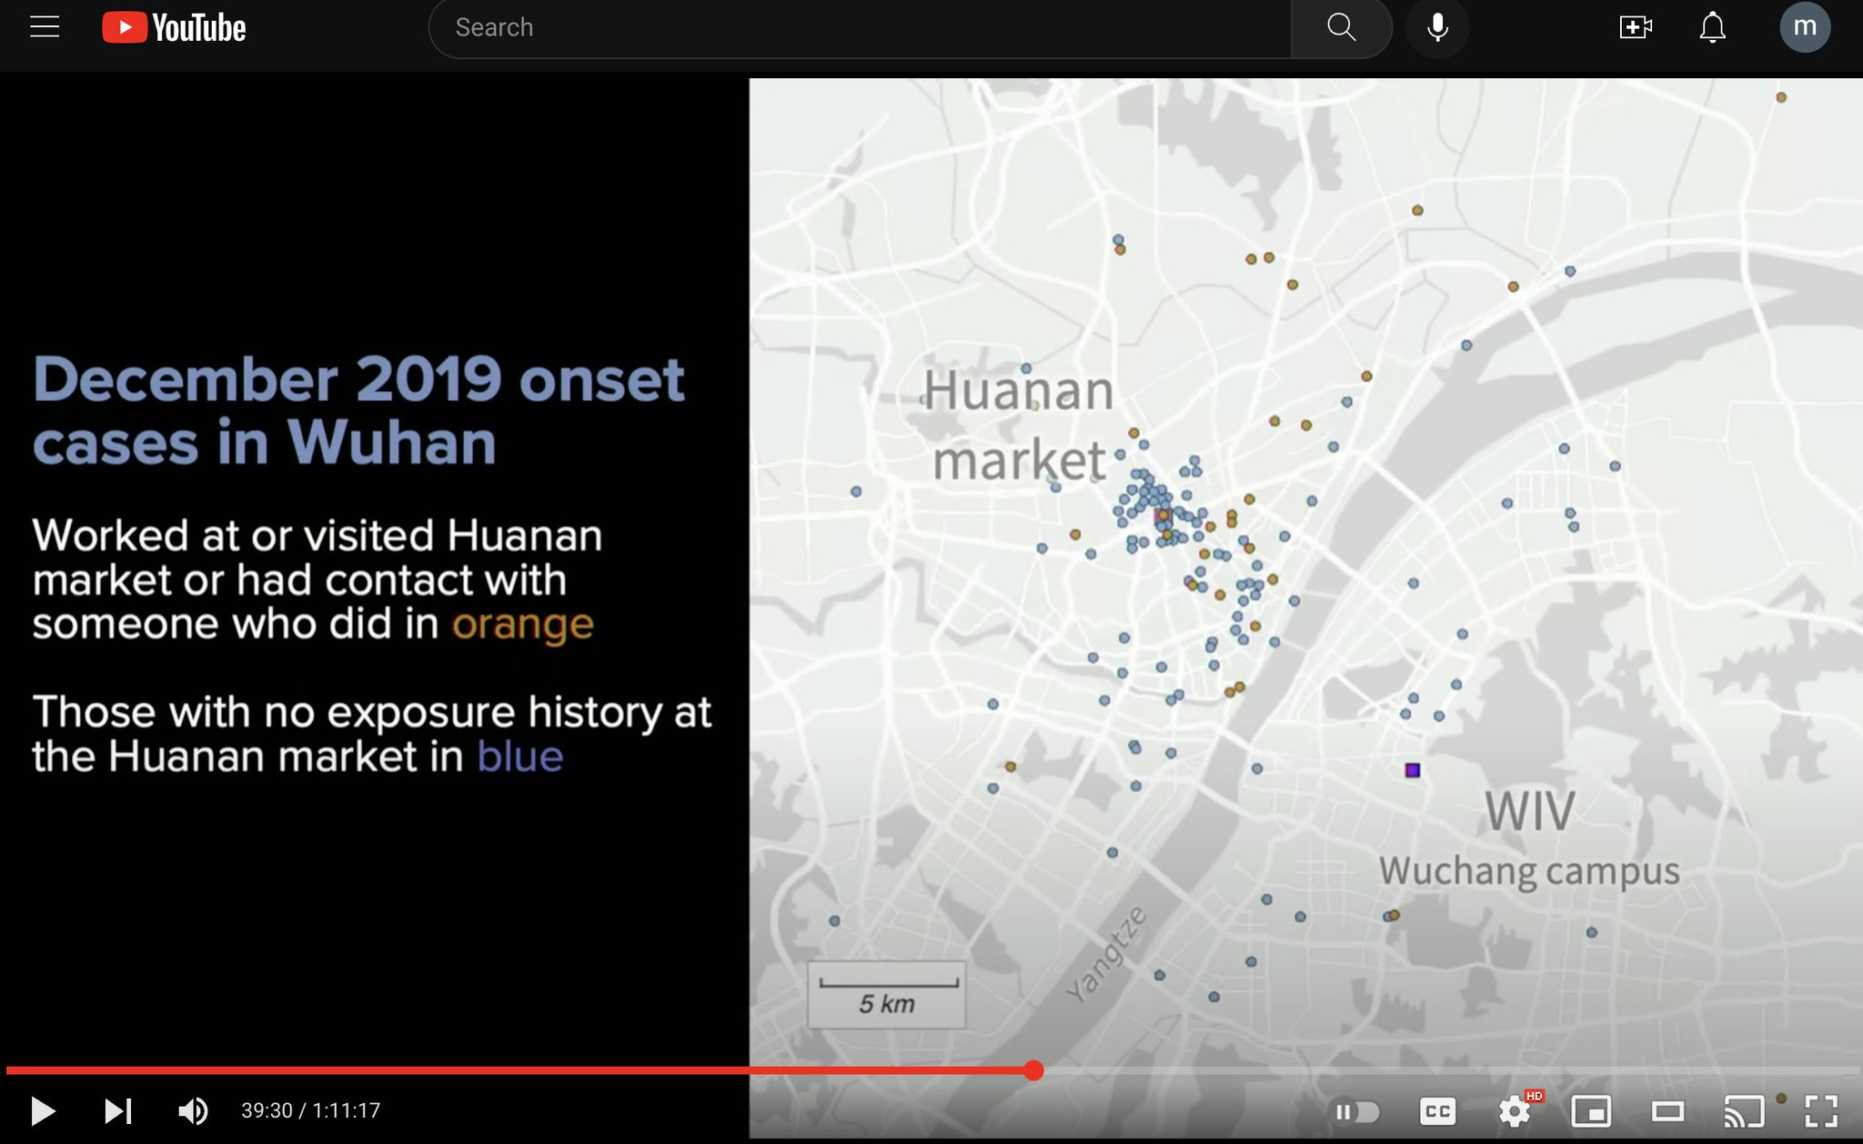This screenshot has height=1144, width=1863.
Task: Click the word blue in the slide
Action: [x=520, y=757]
